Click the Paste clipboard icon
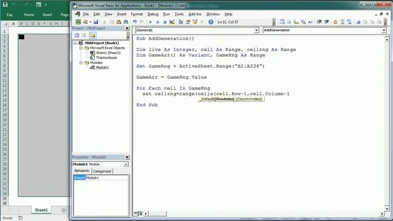The width and height of the screenshot is (393, 221). [119, 22]
